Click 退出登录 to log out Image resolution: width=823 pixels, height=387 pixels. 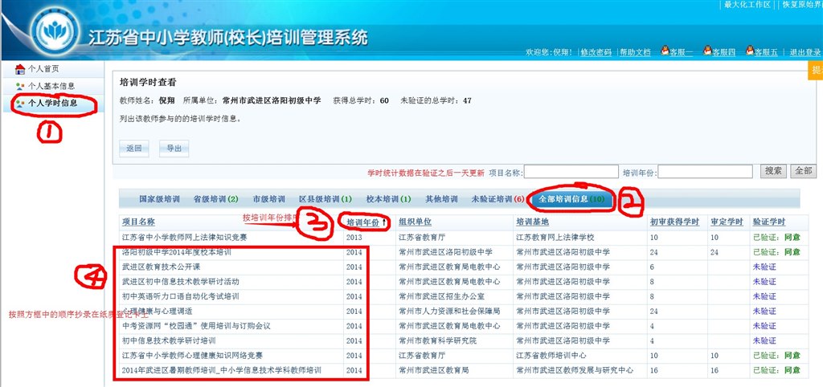point(804,52)
